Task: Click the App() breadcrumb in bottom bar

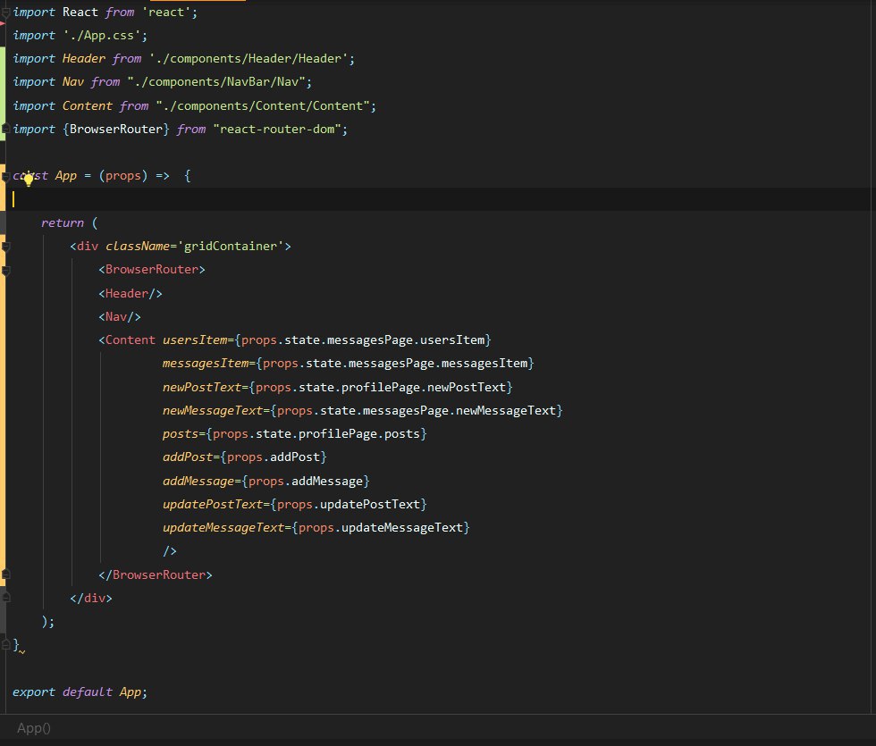Action: (34, 728)
